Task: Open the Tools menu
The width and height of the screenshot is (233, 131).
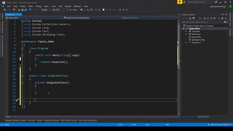Action: [54, 6]
